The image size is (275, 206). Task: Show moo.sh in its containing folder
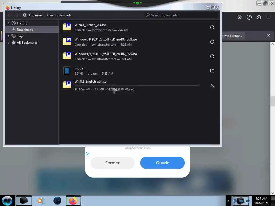tap(212, 71)
